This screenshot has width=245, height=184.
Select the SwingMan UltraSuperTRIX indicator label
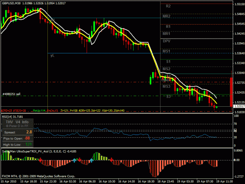[39, 151]
